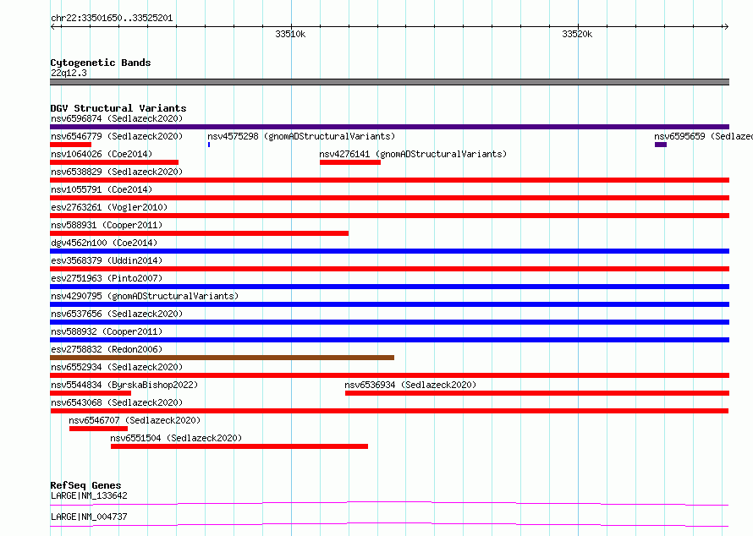Click nsv1055791 (Coe2014) label
The image size is (753, 536).
click(102, 189)
